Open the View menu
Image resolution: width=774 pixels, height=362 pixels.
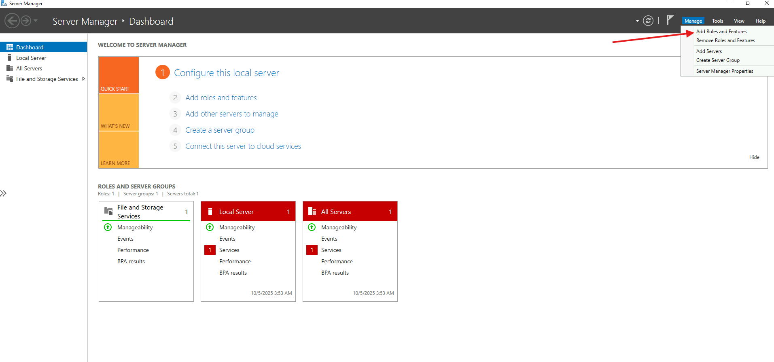tap(739, 21)
